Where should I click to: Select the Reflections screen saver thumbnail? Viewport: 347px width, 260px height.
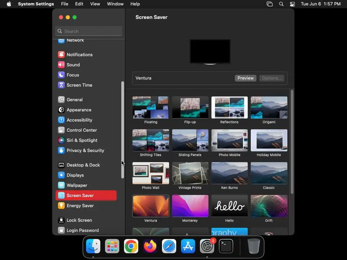coord(229,107)
